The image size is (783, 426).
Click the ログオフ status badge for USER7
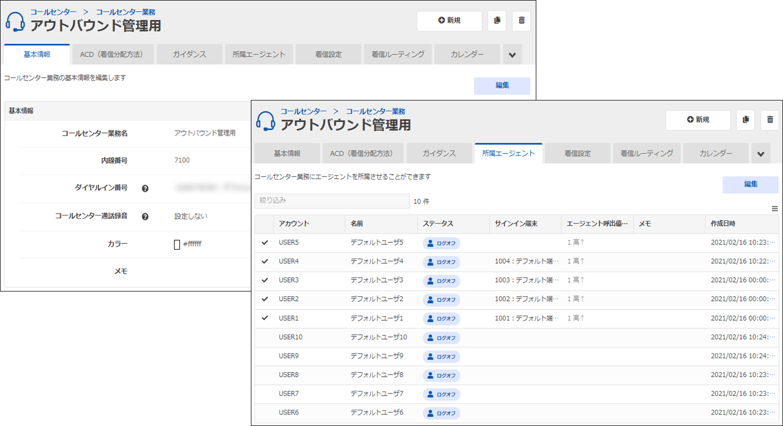pyautogui.click(x=442, y=395)
